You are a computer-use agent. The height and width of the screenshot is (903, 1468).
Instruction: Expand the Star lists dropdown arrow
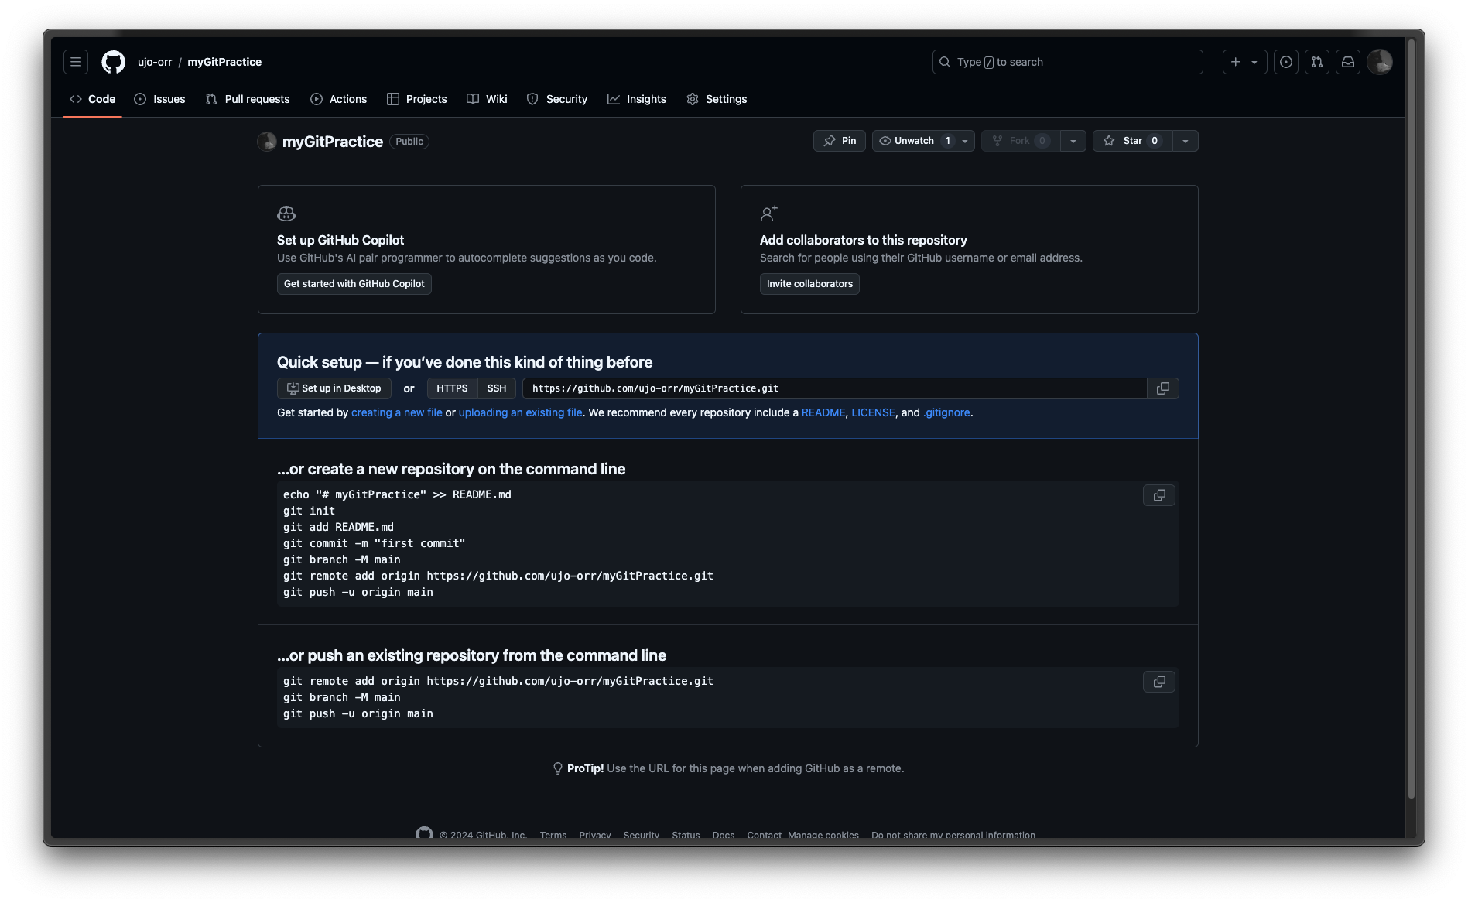click(x=1186, y=141)
